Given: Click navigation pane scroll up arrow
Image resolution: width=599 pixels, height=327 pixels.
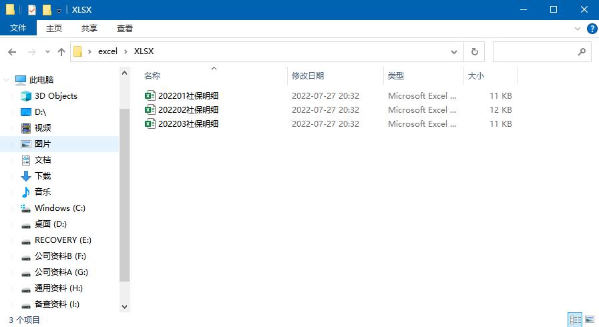Looking at the screenshot, I should click(x=124, y=73).
